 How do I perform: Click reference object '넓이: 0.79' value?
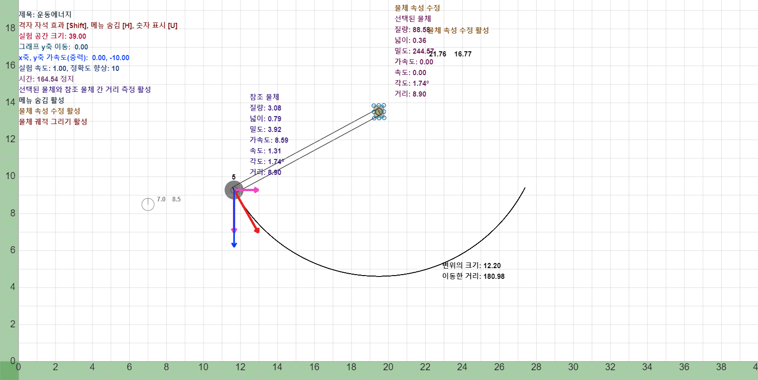[x=265, y=118]
